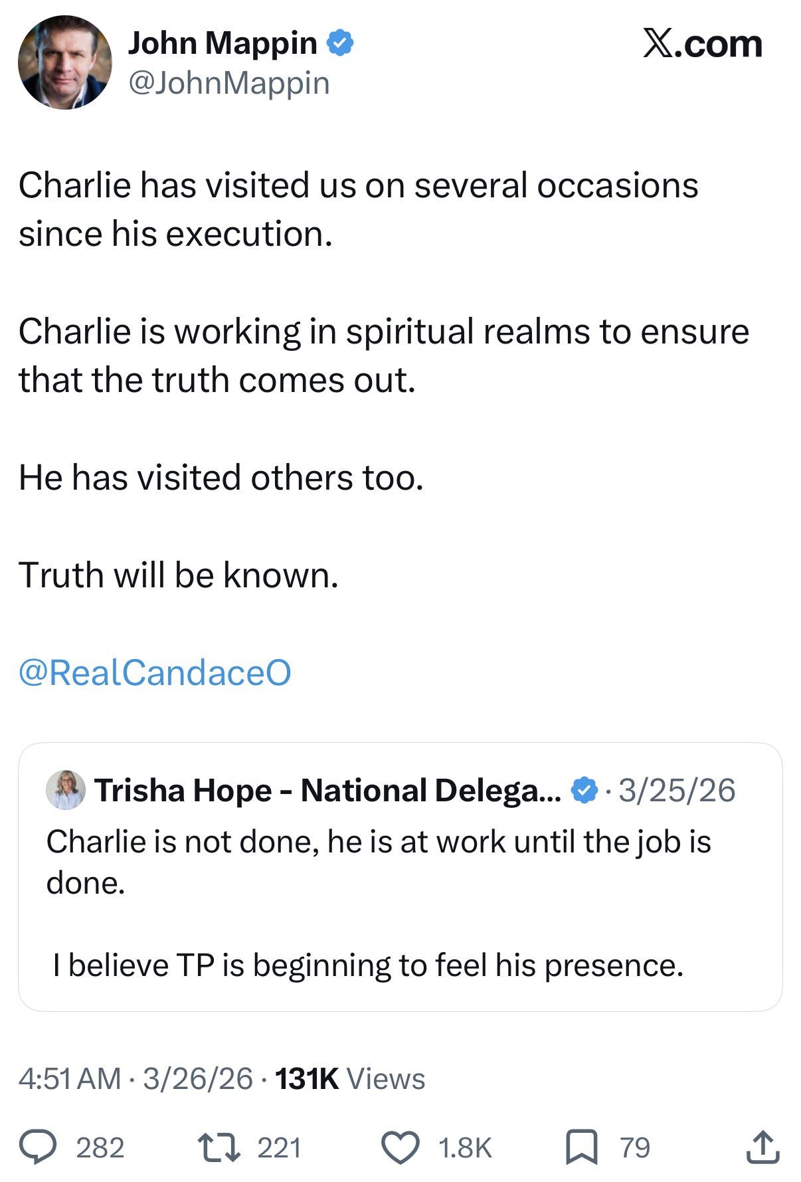The image size is (801, 1182).
Task: Click the 282 replies count
Action: 100,1148
